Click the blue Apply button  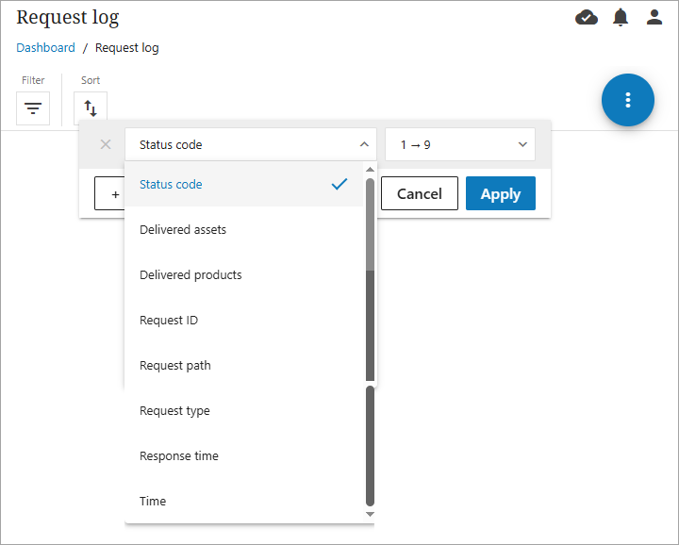[x=500, y=193]
